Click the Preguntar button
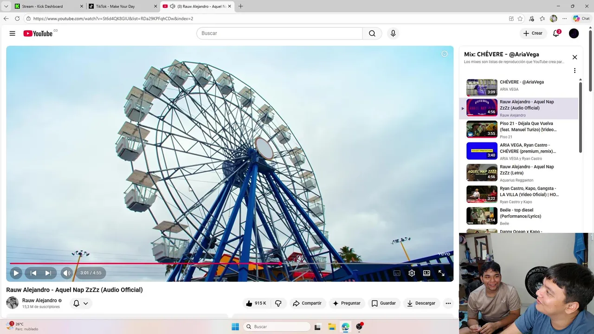 pos(346,303)
